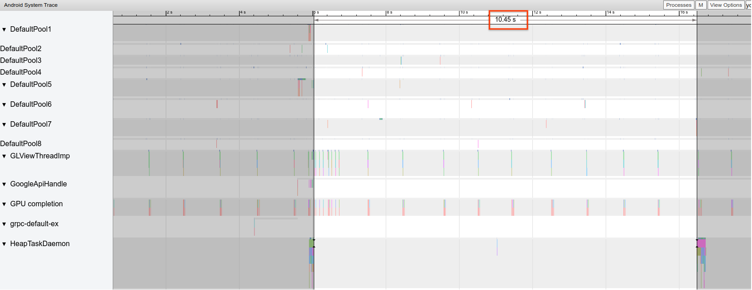The width and height of the screenshot is (752, 290).
Task: Select the DefaultPool3 thread label
Action: 21,60
